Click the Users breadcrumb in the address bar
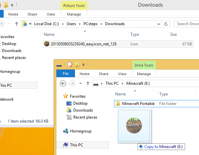Image resolution: width=199 pixels, height=155 pixels. pyautogui.click(x=71, y=24)
